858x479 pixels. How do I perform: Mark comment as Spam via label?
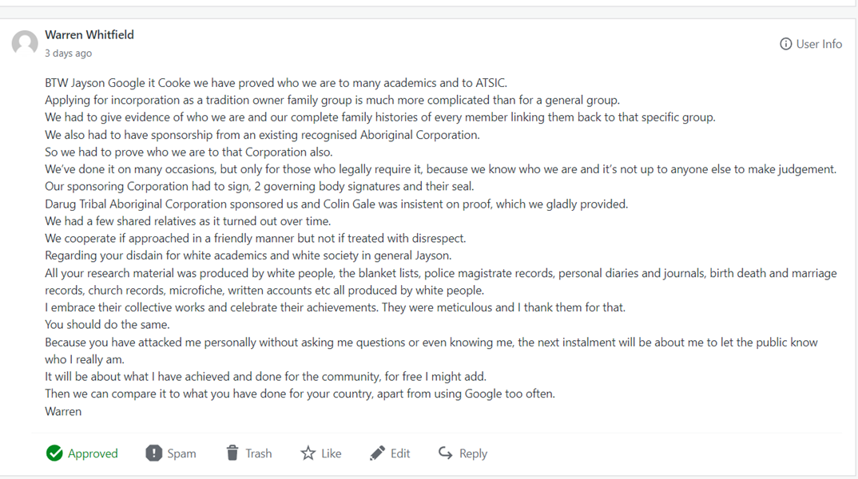tap(181, 453)
